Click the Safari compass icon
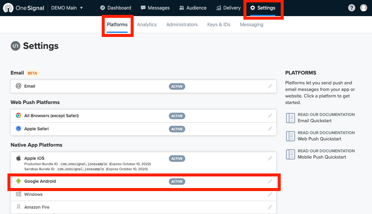Image resolution: width=372 pixels, height=214 pixels. [x=18, y=129]
